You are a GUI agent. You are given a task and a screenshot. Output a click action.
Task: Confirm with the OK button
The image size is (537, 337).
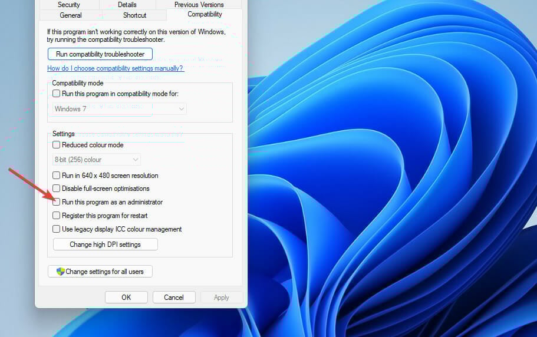[126, 298]
